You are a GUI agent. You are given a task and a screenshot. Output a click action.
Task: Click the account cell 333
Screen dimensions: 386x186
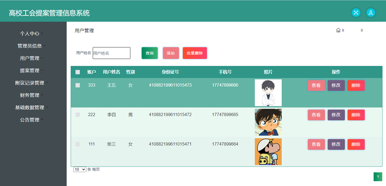point(92,85)
